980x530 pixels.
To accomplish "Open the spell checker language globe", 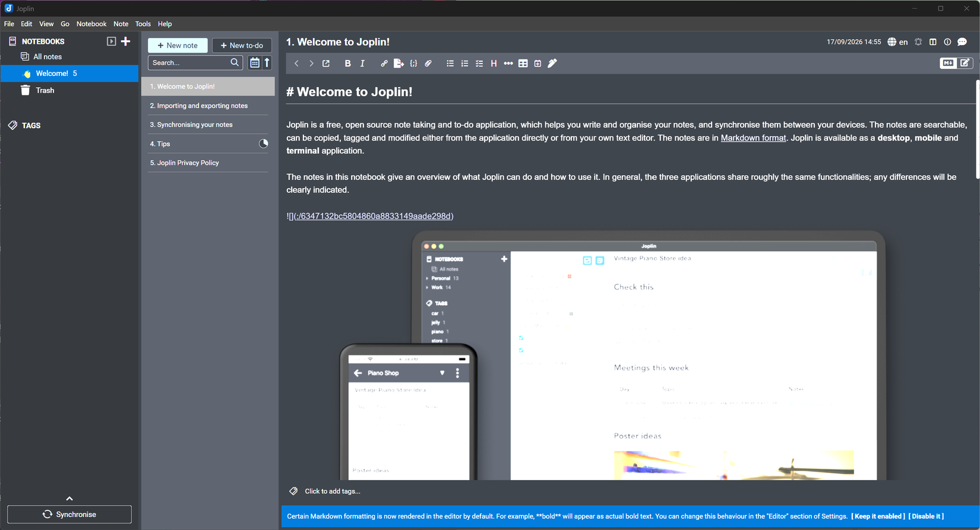I will 897,42.
